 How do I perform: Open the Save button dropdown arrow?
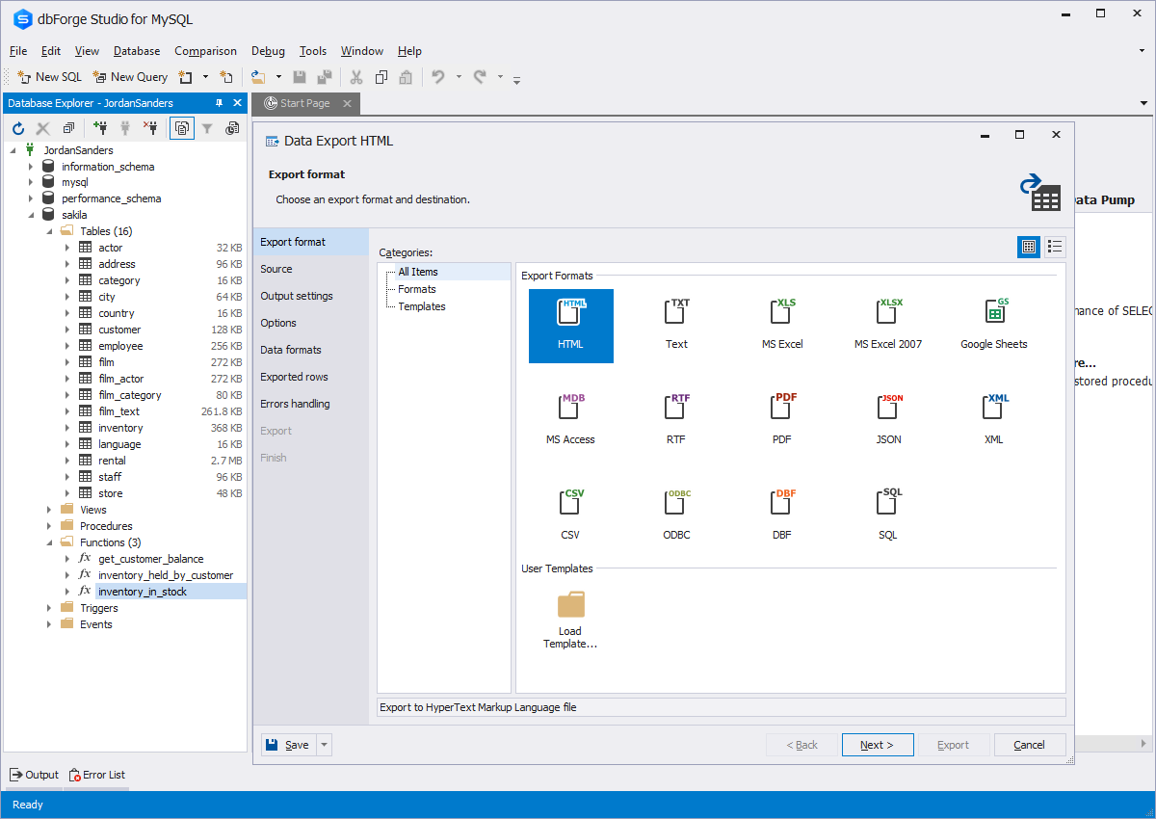(324, 745)
